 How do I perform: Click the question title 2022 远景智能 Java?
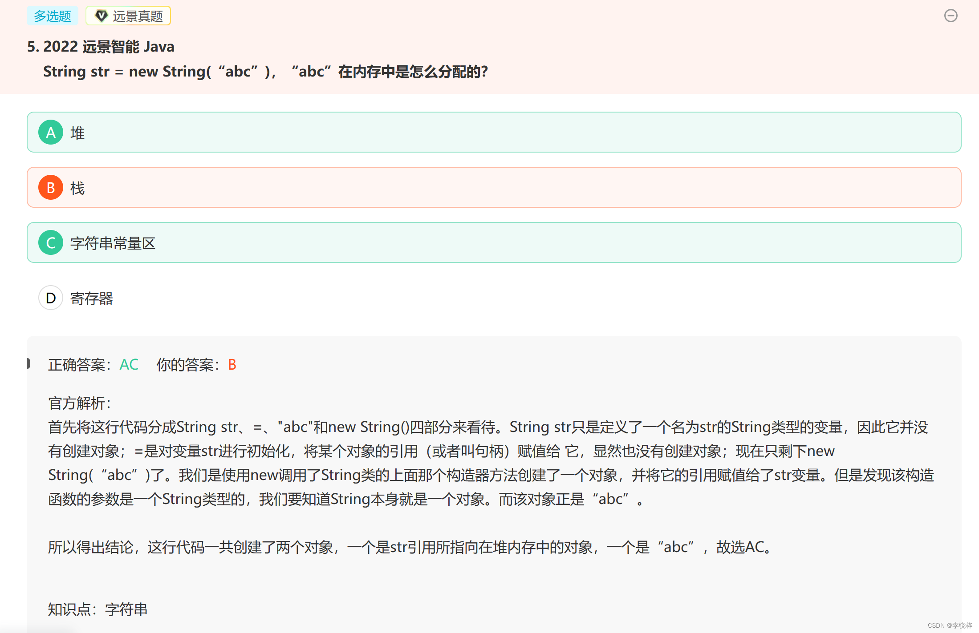coord(101,47)
